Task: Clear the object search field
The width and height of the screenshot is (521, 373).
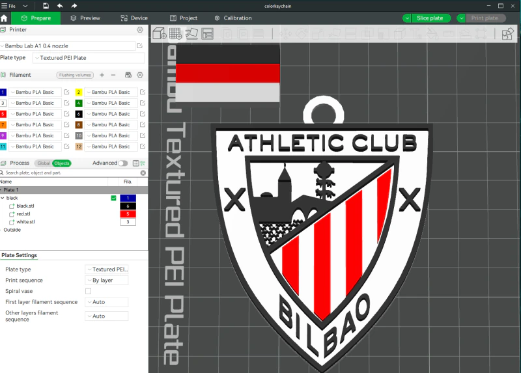Action: pyautogui.click(x=143, y=173)
